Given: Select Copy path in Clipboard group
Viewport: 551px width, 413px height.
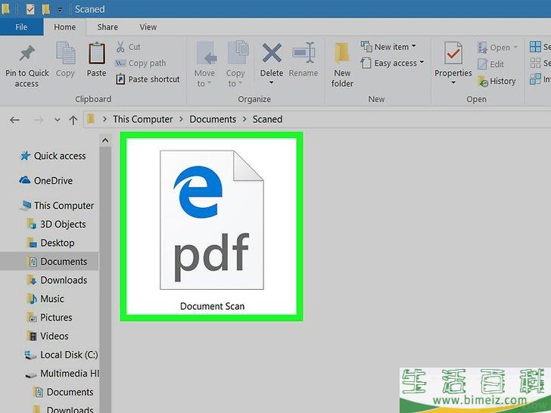Looking at the screenshot, I should [x=140, y=64].
